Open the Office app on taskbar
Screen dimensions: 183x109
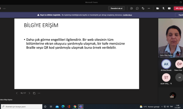[69, 106]
